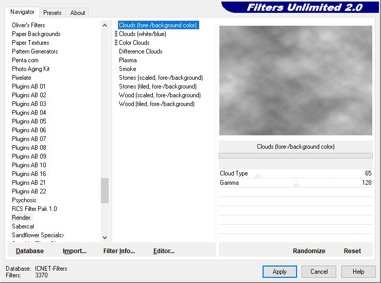Screen dimensions: 381x283
Task: Click the Cancel button
Action: (x=319, y=272)
